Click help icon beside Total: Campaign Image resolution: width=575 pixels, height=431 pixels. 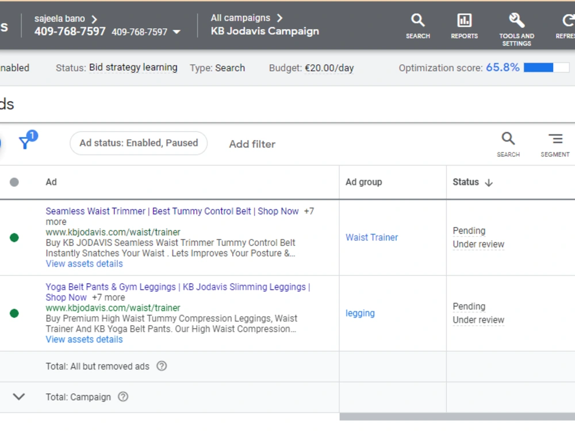coord(123,397)
